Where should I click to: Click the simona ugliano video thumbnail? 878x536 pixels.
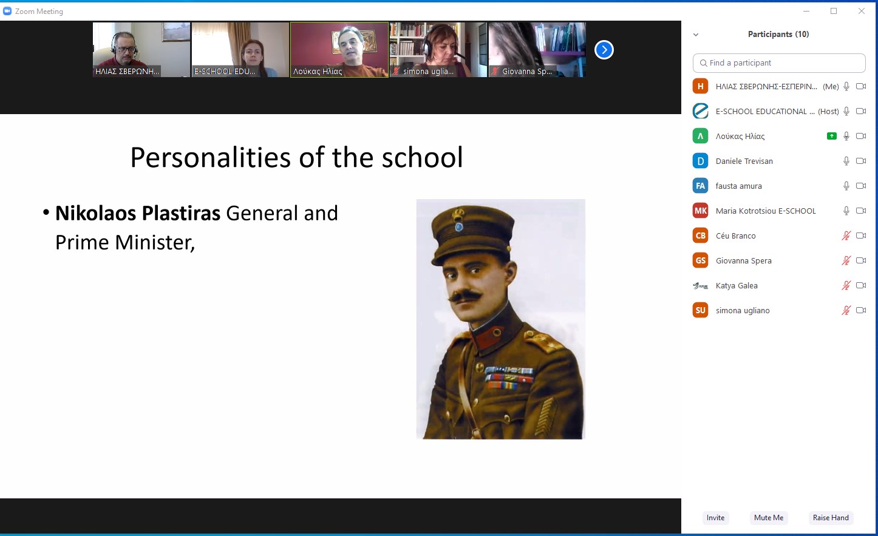point(438,50)
